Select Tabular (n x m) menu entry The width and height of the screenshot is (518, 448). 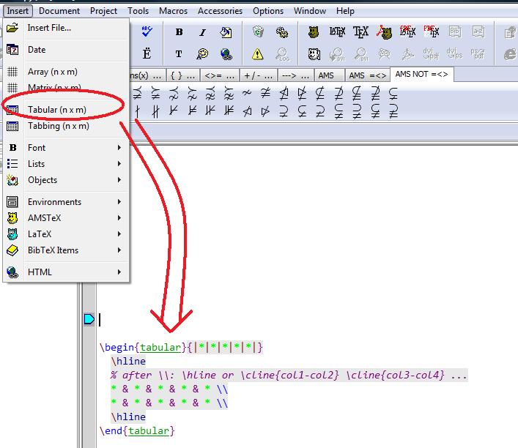[x=56, y=110]
